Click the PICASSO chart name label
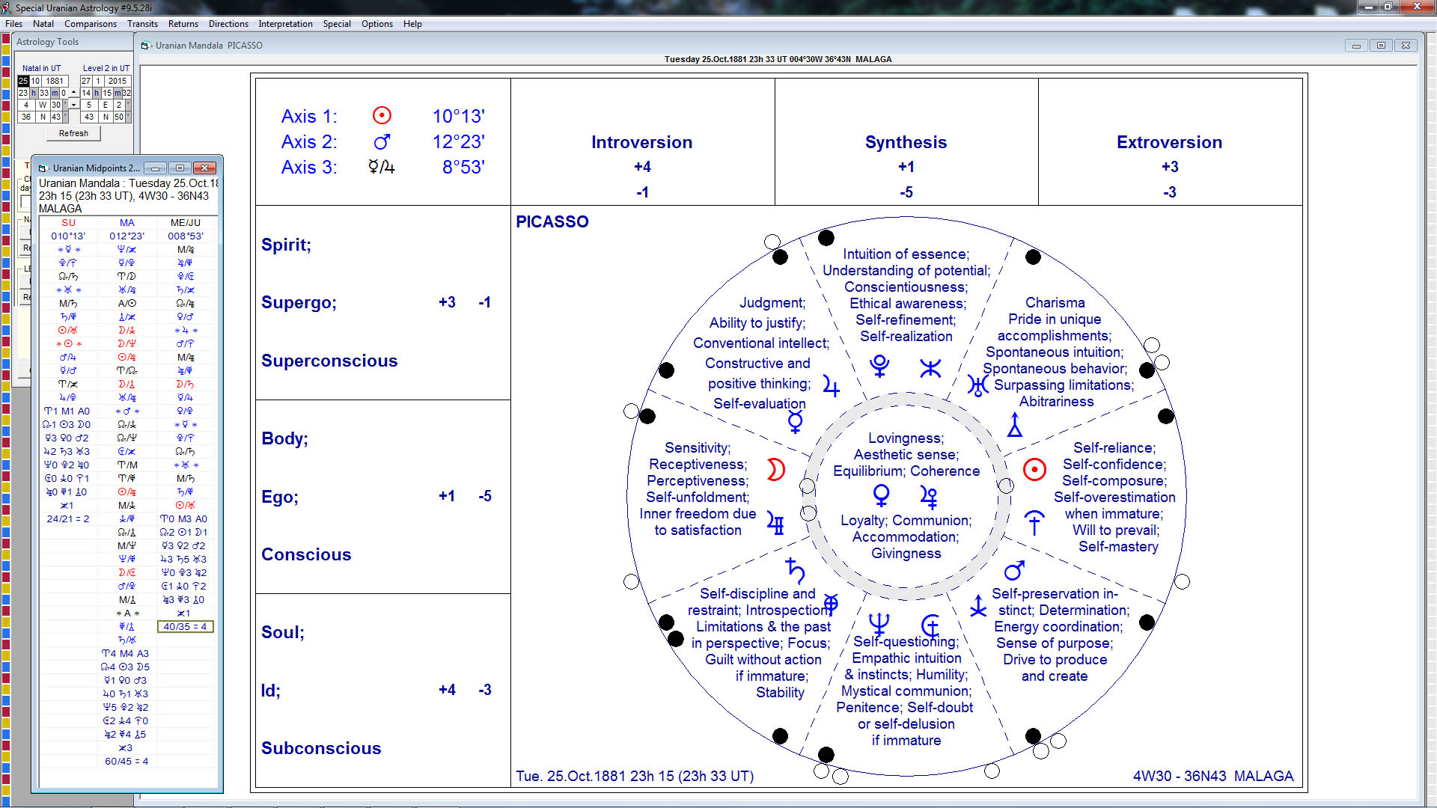The height and width of the screenshot is (808, 1437). click(x=552, y=222)
